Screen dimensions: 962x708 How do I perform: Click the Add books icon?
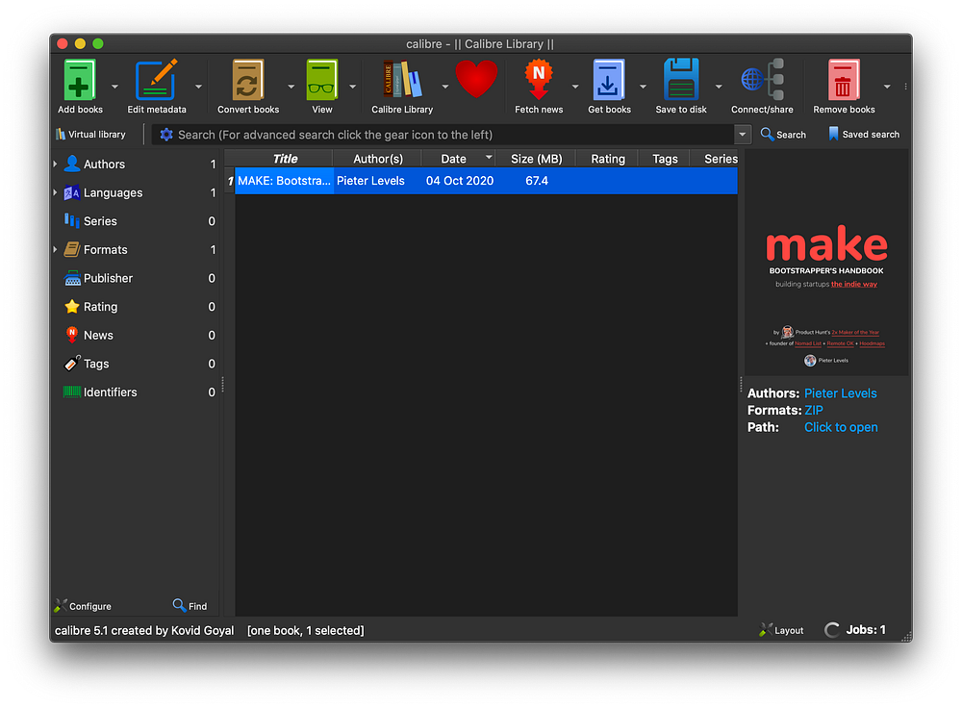point(80,80)
